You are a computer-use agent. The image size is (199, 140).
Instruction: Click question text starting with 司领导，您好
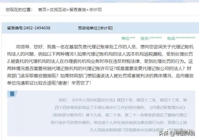point(100,65)
